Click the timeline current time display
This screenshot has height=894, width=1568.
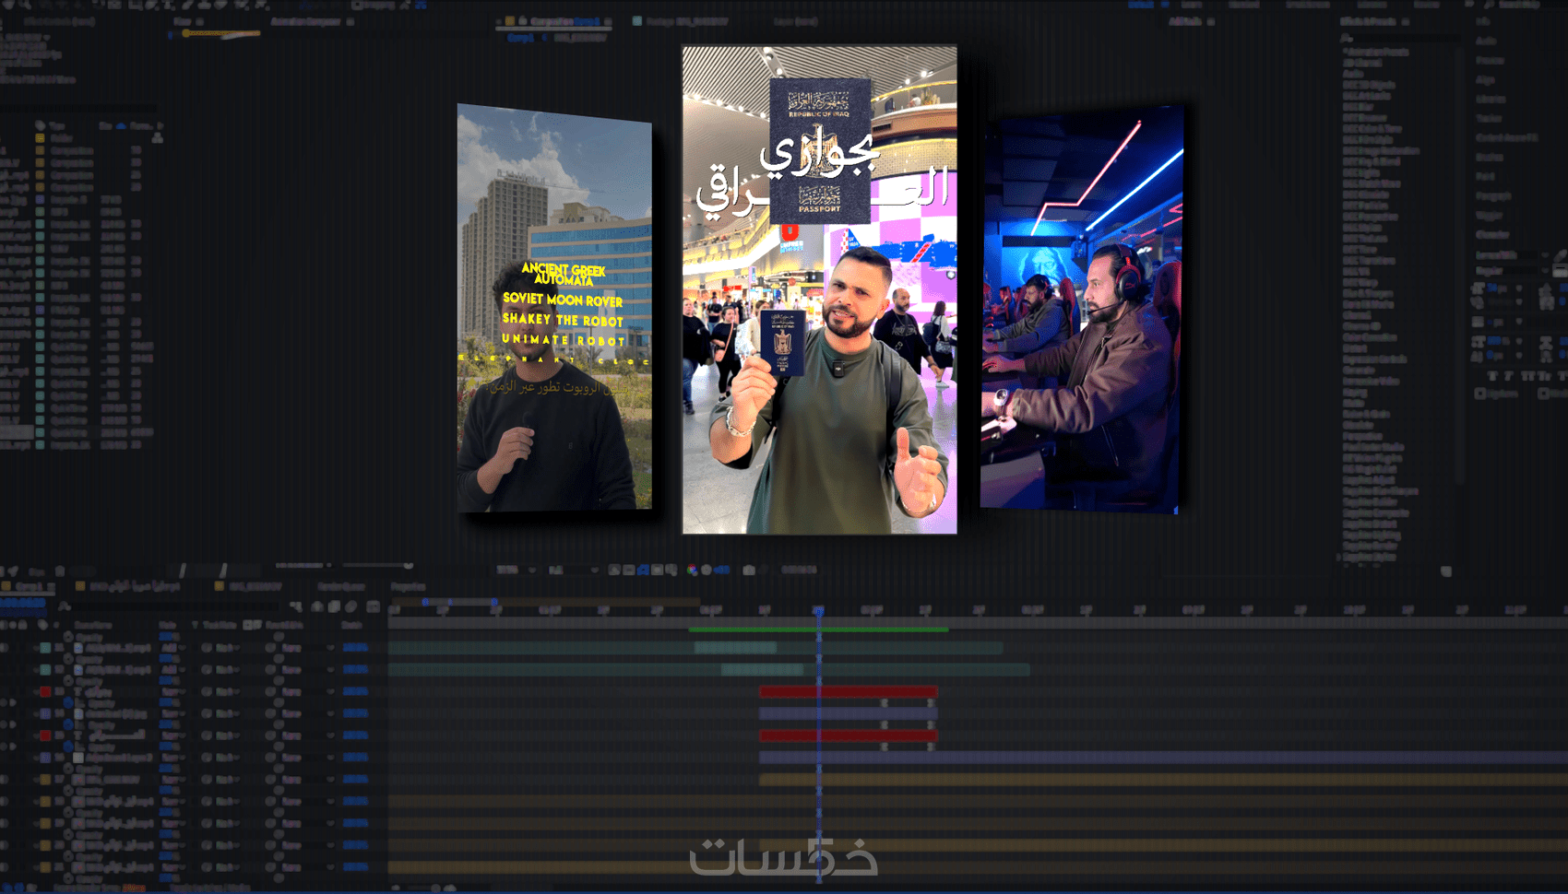tap(22, 604)
